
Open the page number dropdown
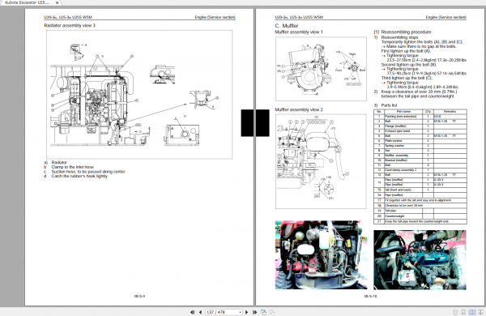pyautogui.click(x=240, y=312)
